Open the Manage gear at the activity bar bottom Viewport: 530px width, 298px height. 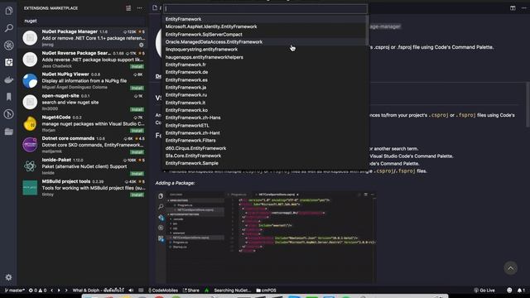9,277
